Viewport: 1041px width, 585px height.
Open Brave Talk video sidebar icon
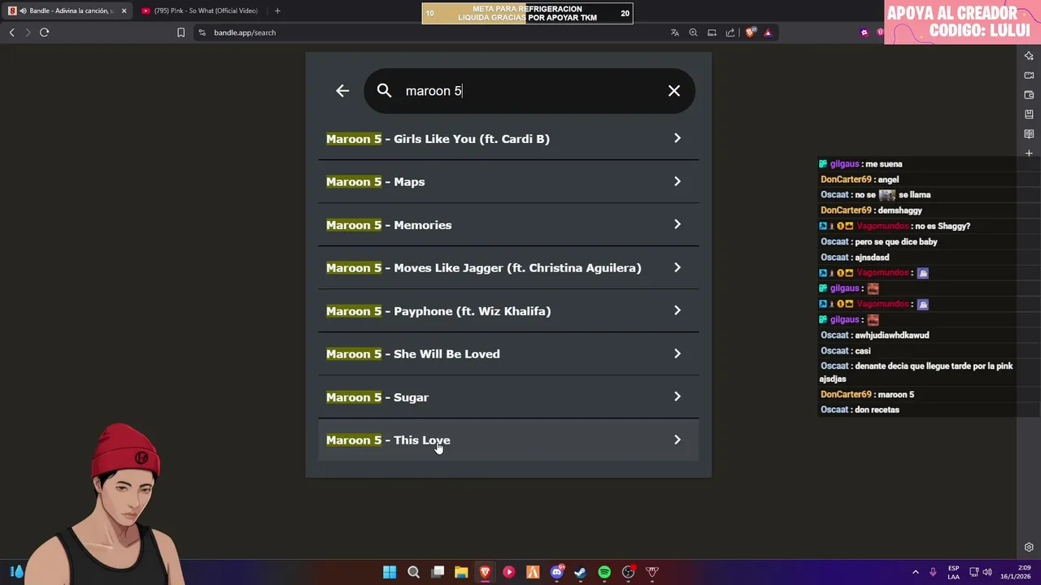[x=1029, y=75]
